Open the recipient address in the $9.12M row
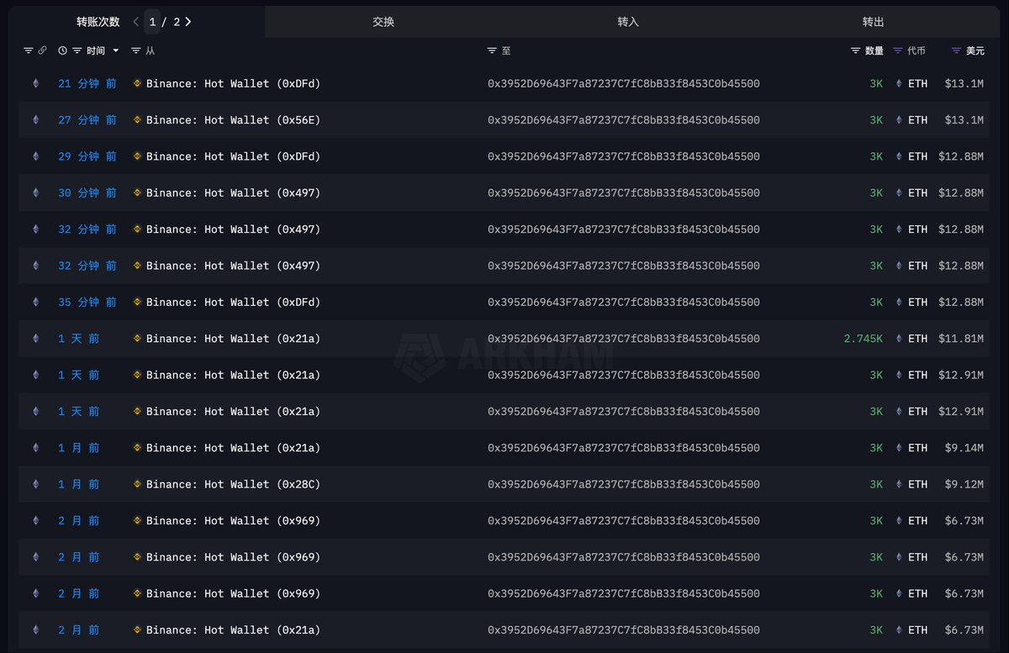1009x653 pixels. 624,484
